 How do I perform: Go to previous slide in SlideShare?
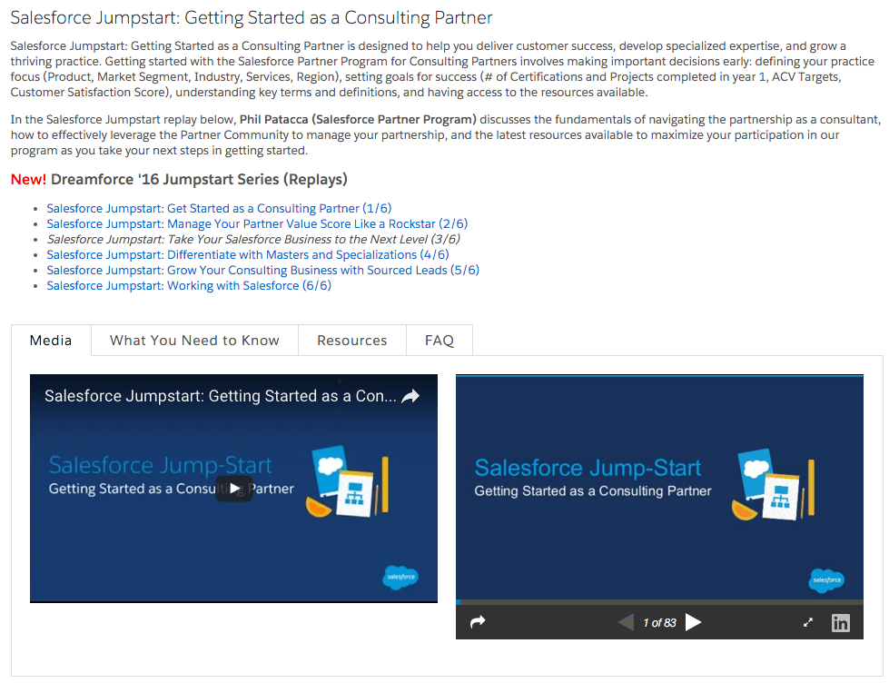pos(626,622)
